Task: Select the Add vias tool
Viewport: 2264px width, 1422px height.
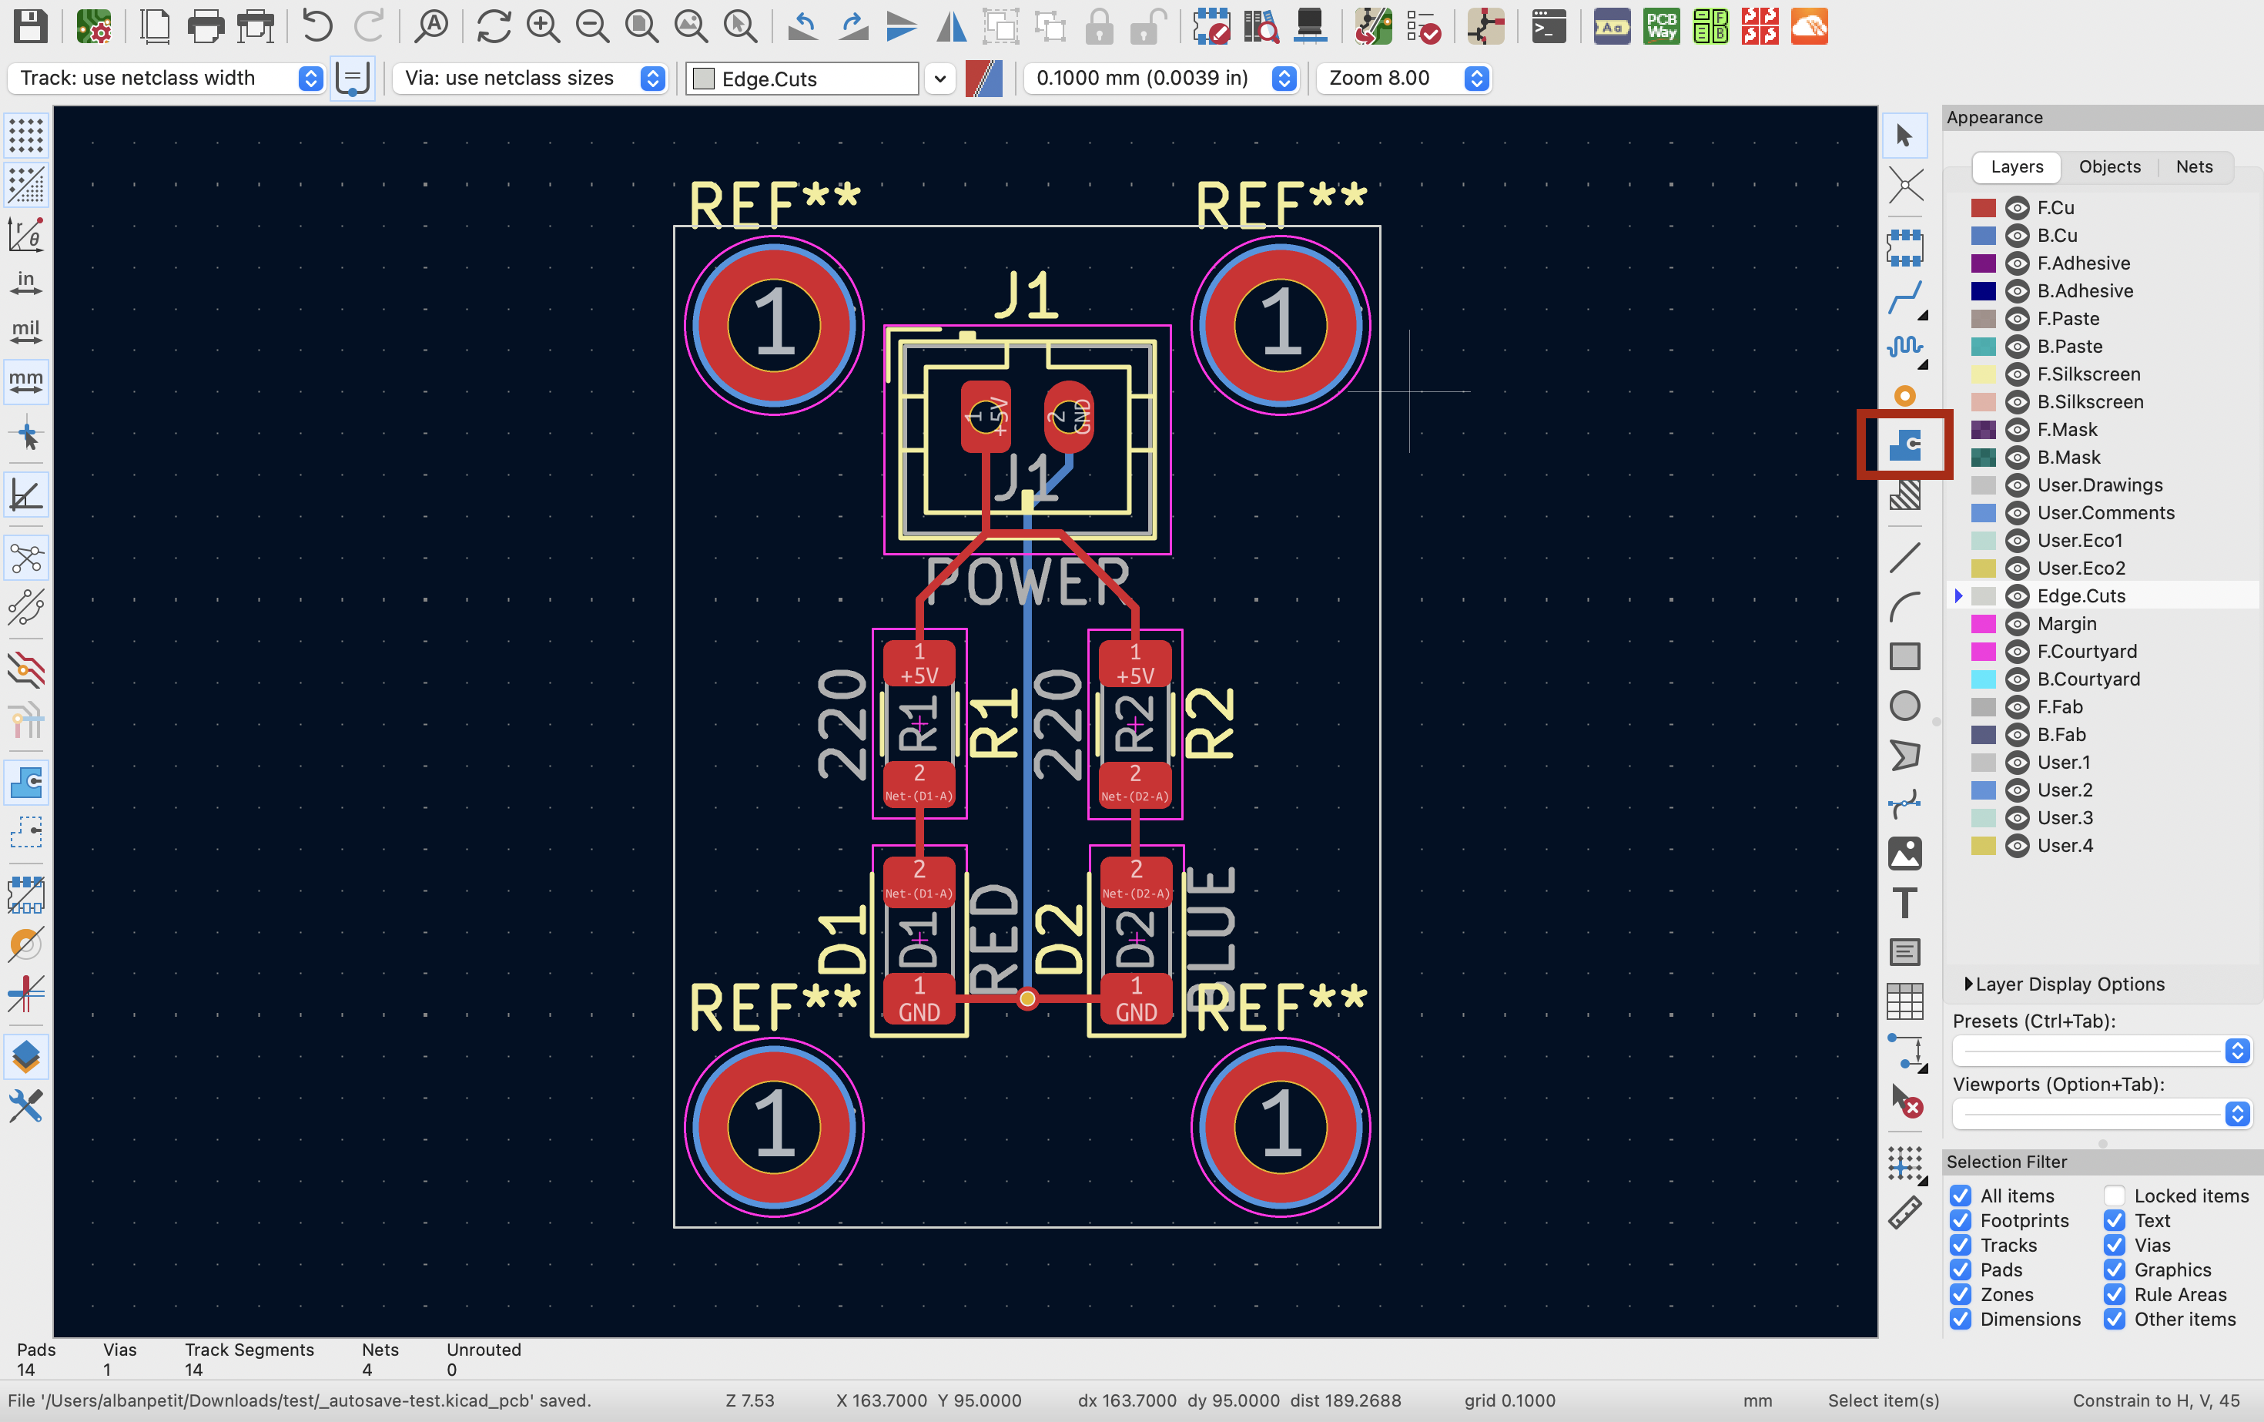Action: click(1904, 396)
